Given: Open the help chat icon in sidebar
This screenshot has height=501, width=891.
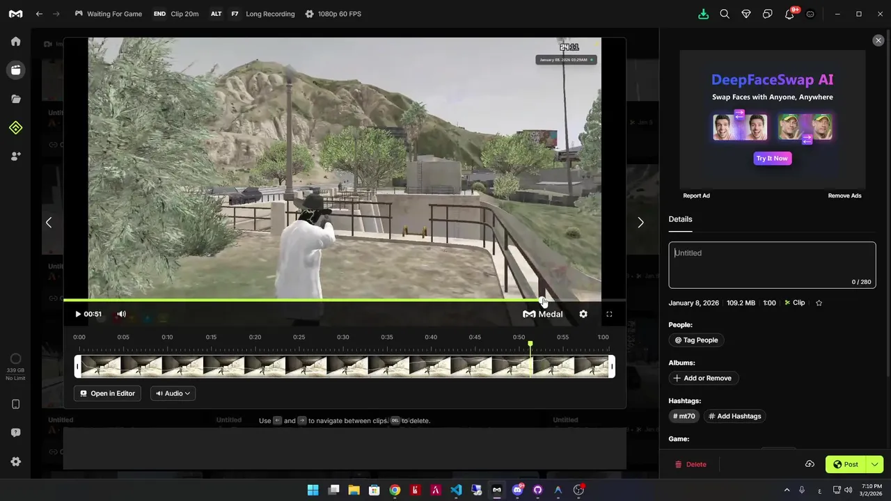Looking at the screenshot, I should click(x=15, y=433).
